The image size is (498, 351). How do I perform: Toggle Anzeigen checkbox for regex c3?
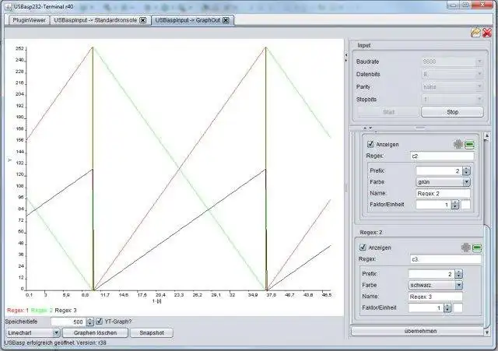363,247
